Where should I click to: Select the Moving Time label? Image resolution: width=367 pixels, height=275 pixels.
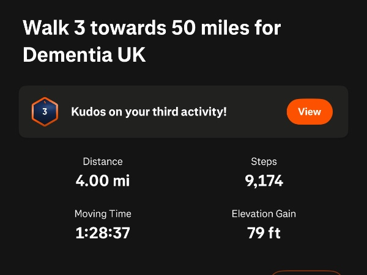pyautogui.click(x=103, y=214)
